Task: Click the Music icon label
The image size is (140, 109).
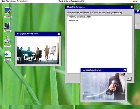Action: pyautogui.click(x=8, y=31)
